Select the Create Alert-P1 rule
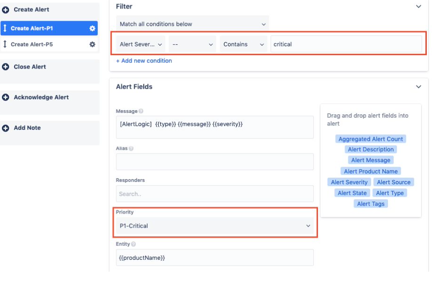The width and height of the screenshot is (432, 283). [x=32, y=28]
